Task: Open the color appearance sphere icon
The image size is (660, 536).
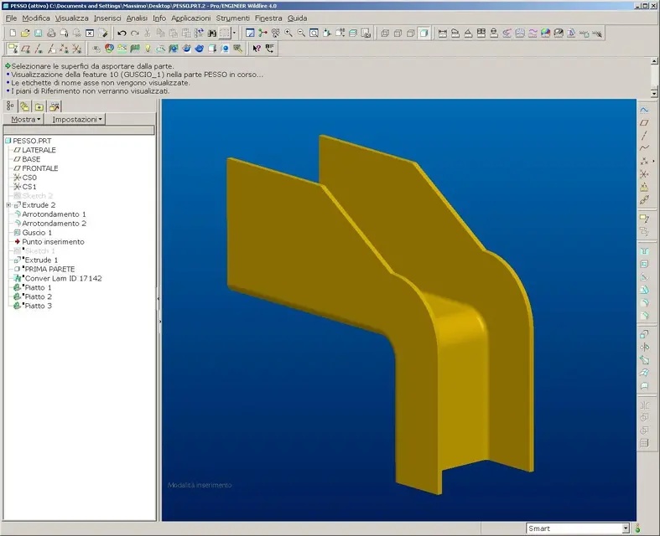Action: pos(109,49)
